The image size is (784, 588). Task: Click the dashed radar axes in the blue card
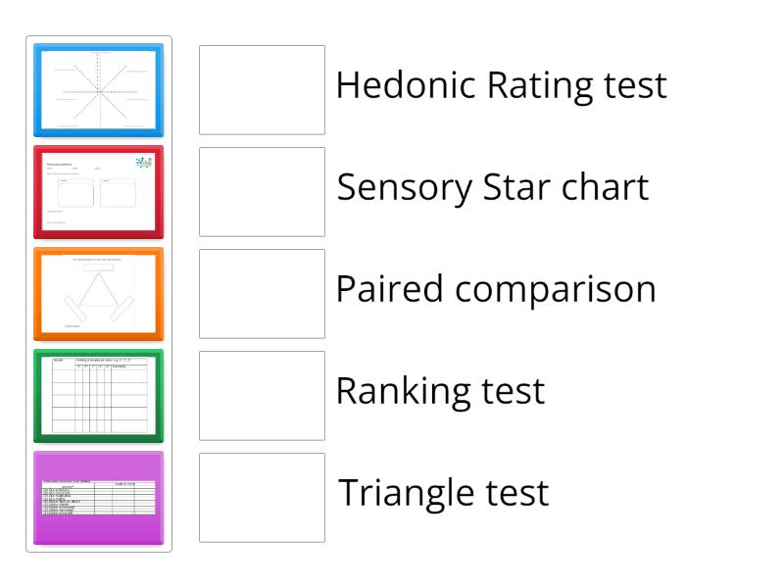pyautogui.click(x=98, y=90)
